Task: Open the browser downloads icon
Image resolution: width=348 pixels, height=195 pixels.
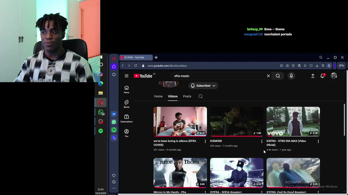Action: [317, 66]
